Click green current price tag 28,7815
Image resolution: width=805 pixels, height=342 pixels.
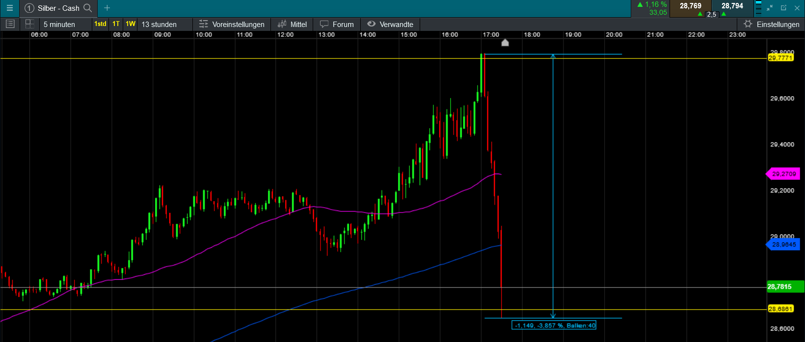[x=785, y=287]
